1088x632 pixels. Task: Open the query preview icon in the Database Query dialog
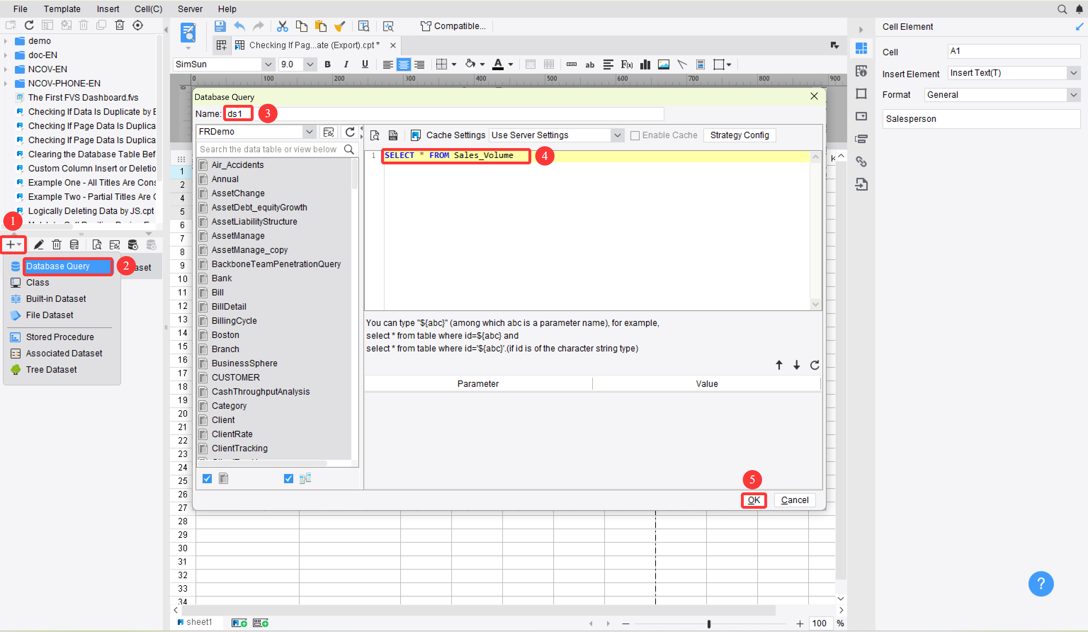click(375, 135)
